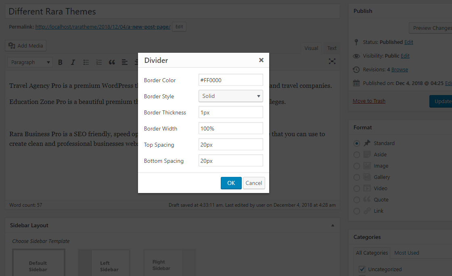Click the Bold formatting icon
Viewport: 452px width, 276px height.
pos(60,62)
